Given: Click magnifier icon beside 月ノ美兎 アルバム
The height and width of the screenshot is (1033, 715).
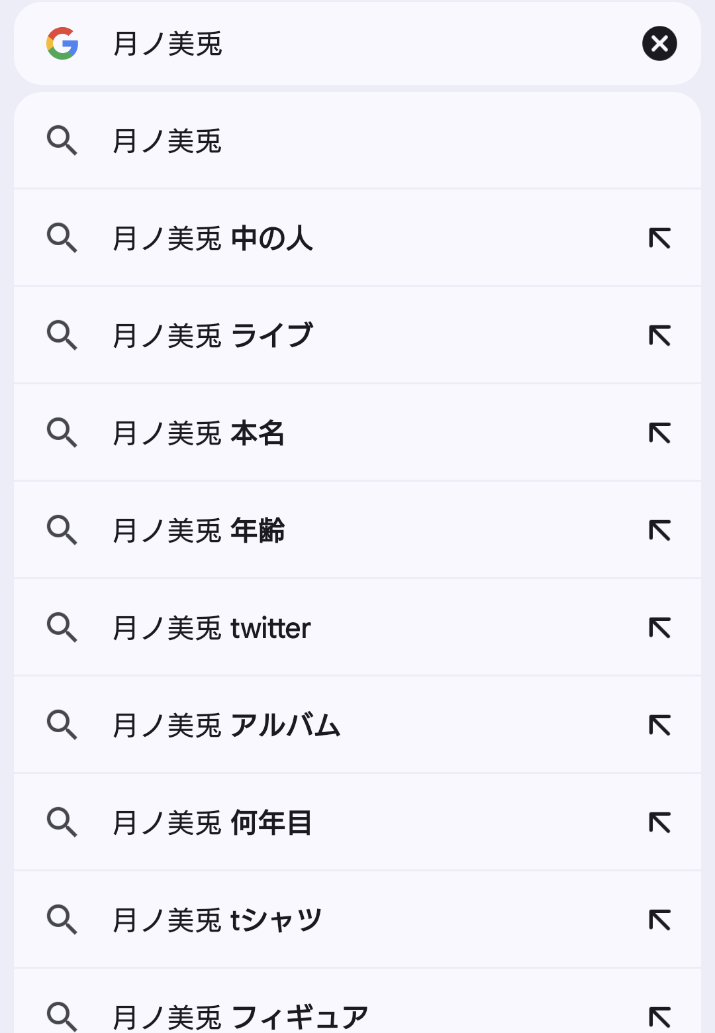Looking at the screenshot, I should [62, 726].
